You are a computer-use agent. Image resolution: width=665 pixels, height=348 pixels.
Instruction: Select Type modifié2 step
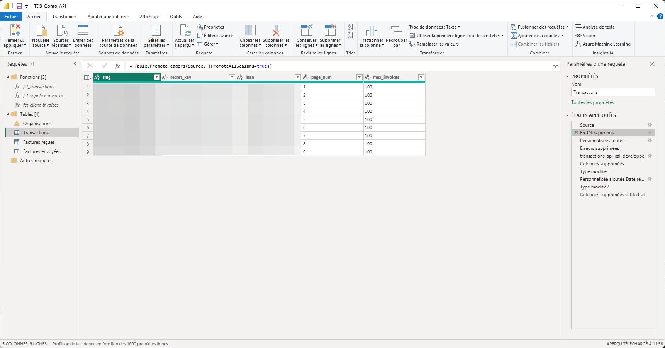tap(594, 187)
